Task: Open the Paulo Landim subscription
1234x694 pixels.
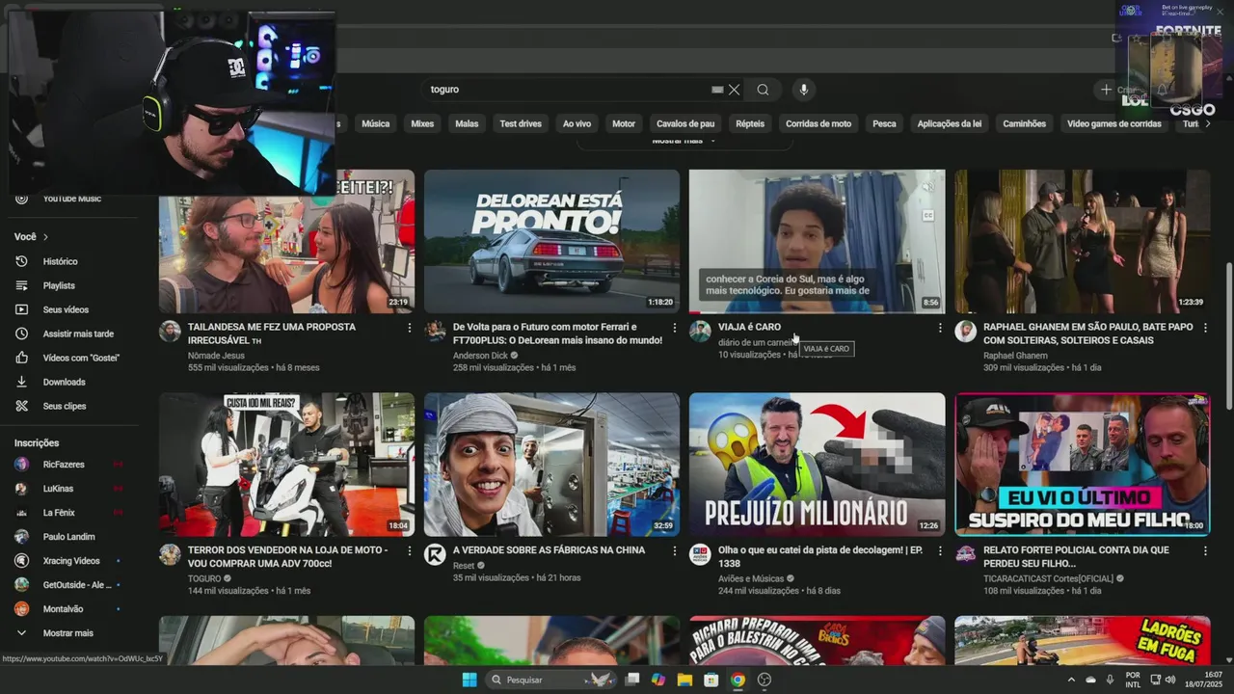Action: [69, 537]
